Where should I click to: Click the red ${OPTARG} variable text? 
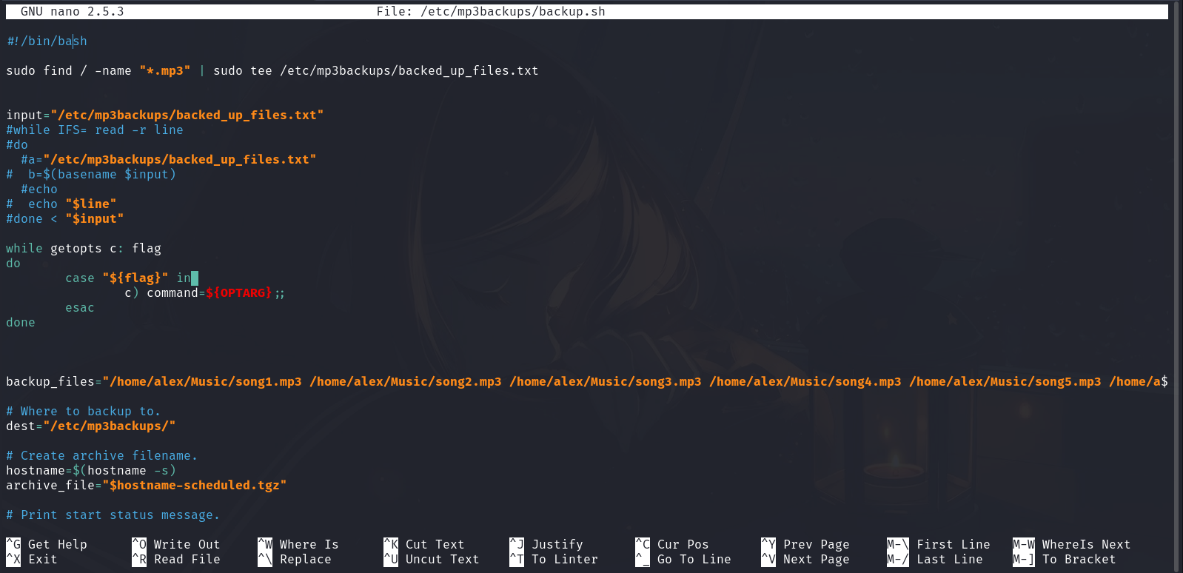pos(238,292)
